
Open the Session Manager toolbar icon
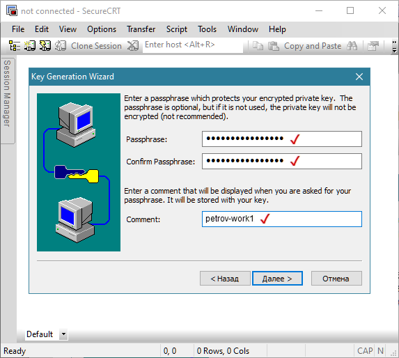click(x=15, y=46)
